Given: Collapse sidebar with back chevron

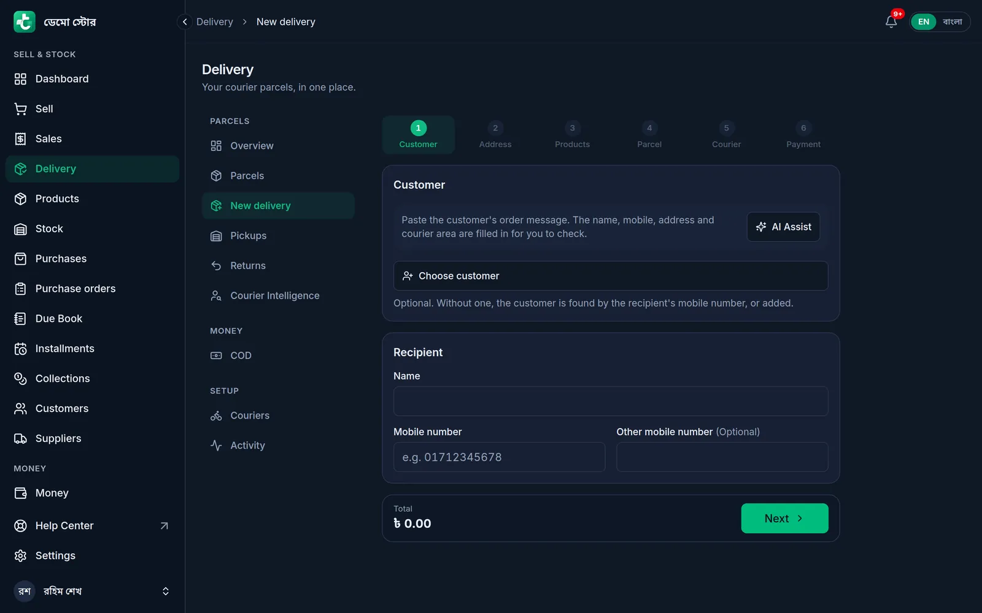Looking at the screenshot, I should pyautogui.click(x=185, y=21).
